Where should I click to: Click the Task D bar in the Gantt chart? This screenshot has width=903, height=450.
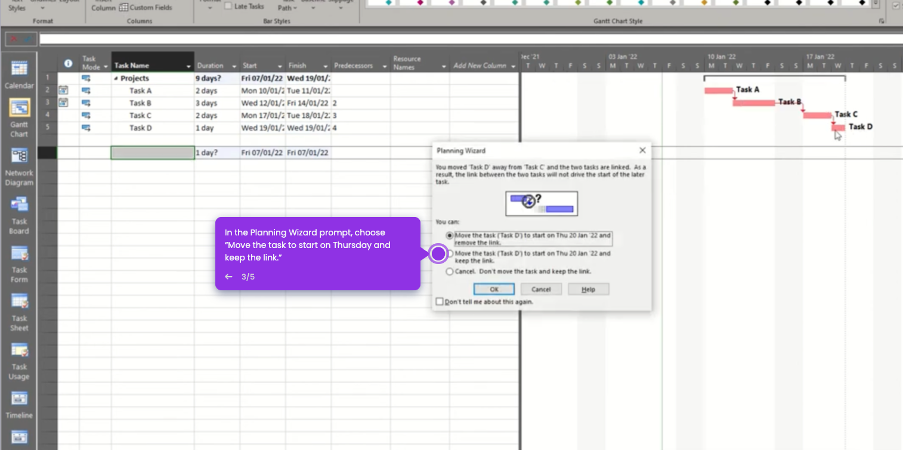pyautogui.click(x=838, y=127)
